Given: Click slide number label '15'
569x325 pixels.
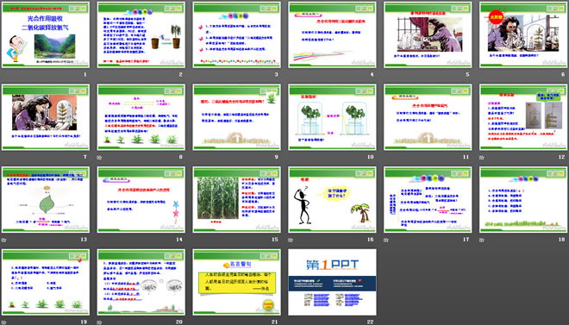Looking at the screenshot, I should click(x=275, y=239).
